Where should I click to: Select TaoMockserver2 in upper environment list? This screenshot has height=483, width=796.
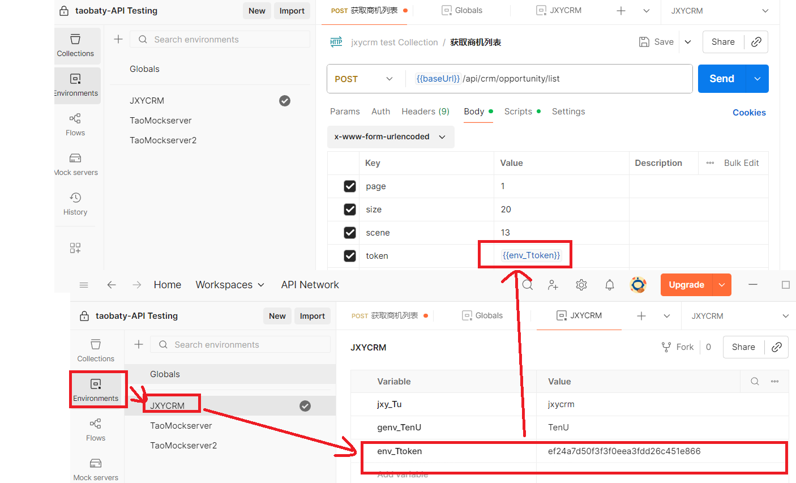point(163,140)
